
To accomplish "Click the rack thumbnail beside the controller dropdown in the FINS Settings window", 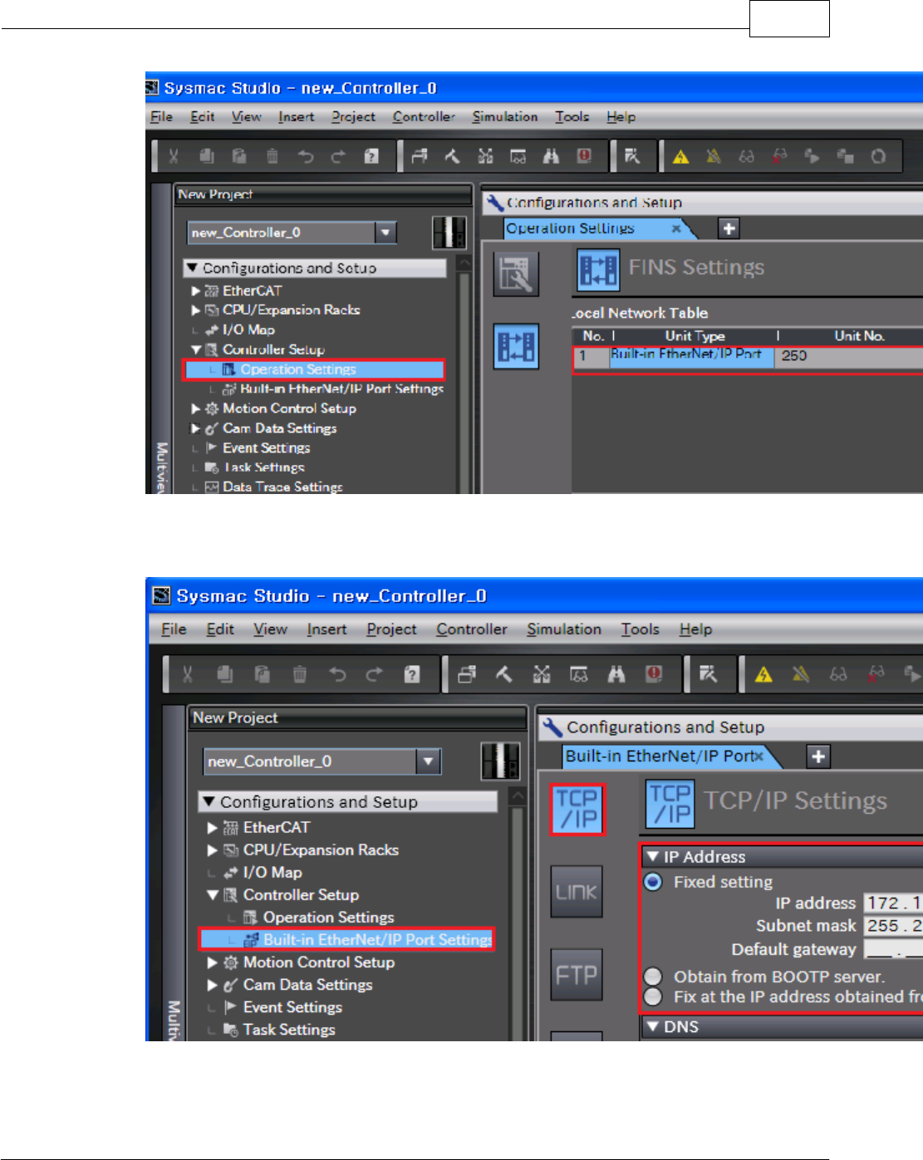I will [449, 232].
